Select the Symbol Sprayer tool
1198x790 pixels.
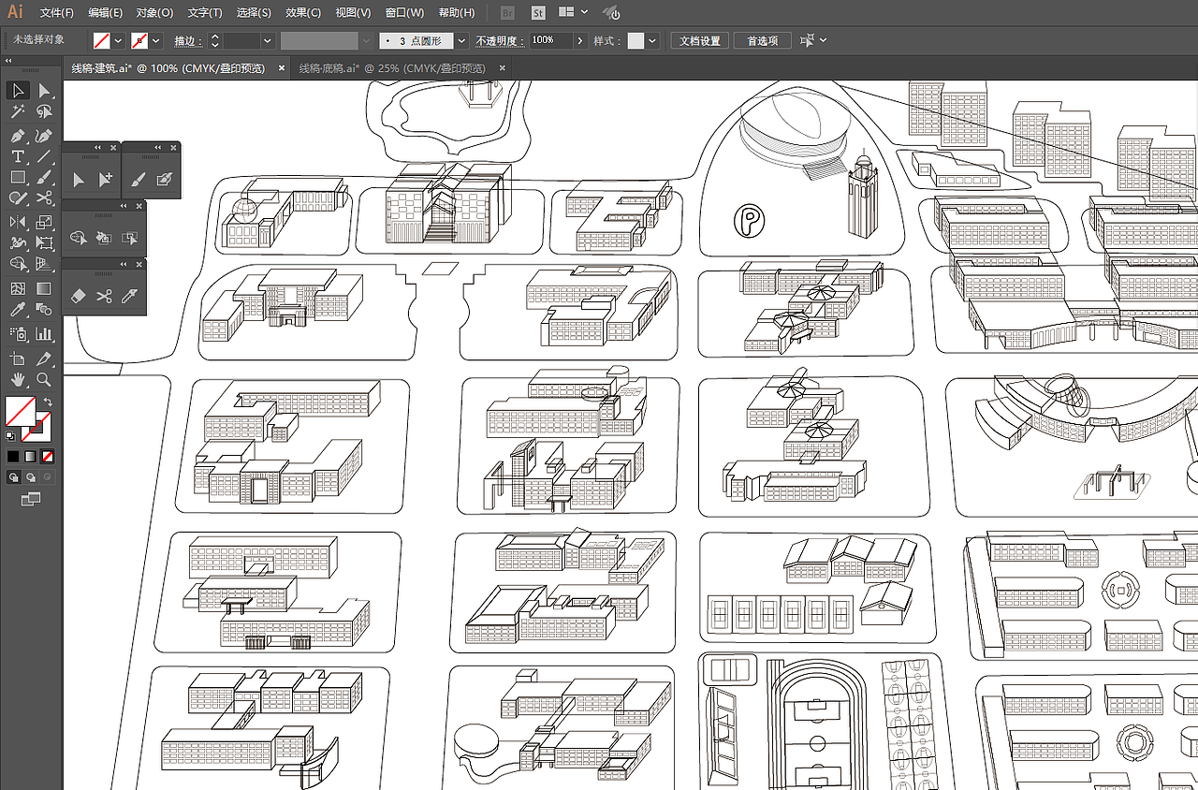[18, 333]
